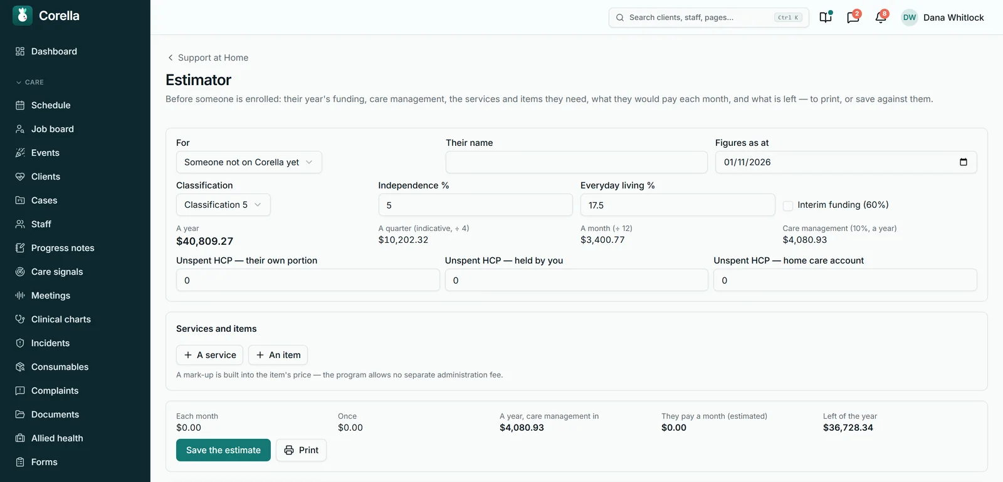Open notifications bell with badge 8

881,18
